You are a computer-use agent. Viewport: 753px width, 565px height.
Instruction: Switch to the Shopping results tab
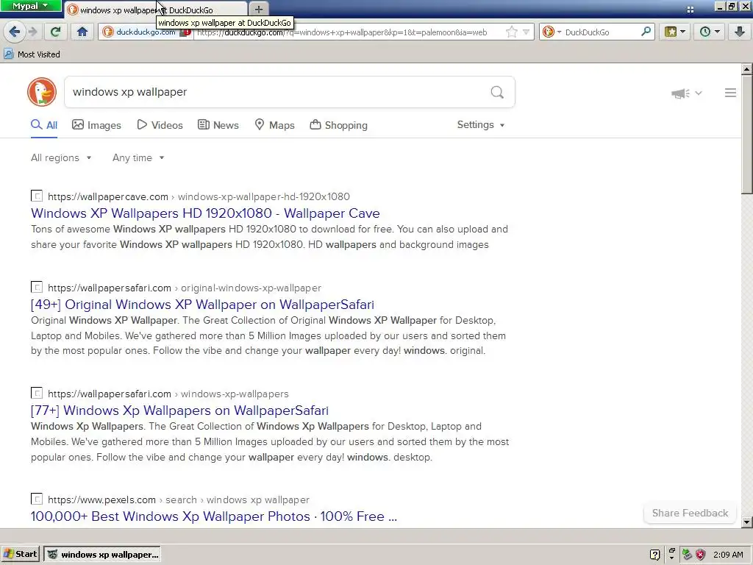pyautogui.click(x=338, y=125)
